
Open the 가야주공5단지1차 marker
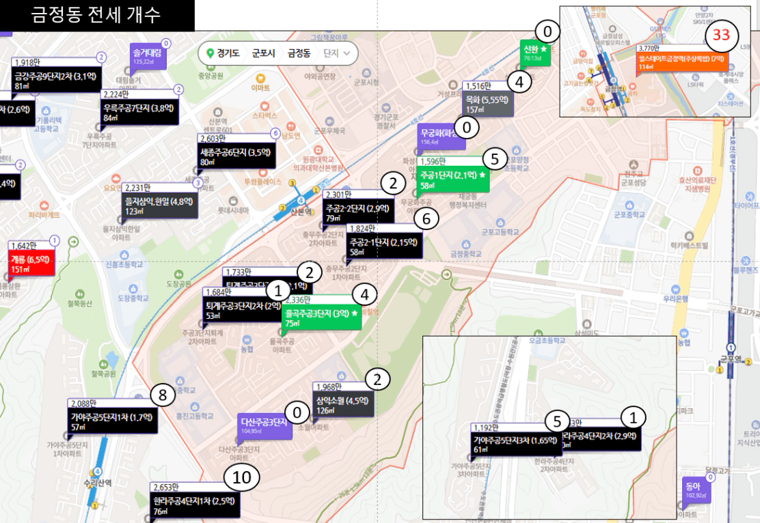[x=113, y=416]
